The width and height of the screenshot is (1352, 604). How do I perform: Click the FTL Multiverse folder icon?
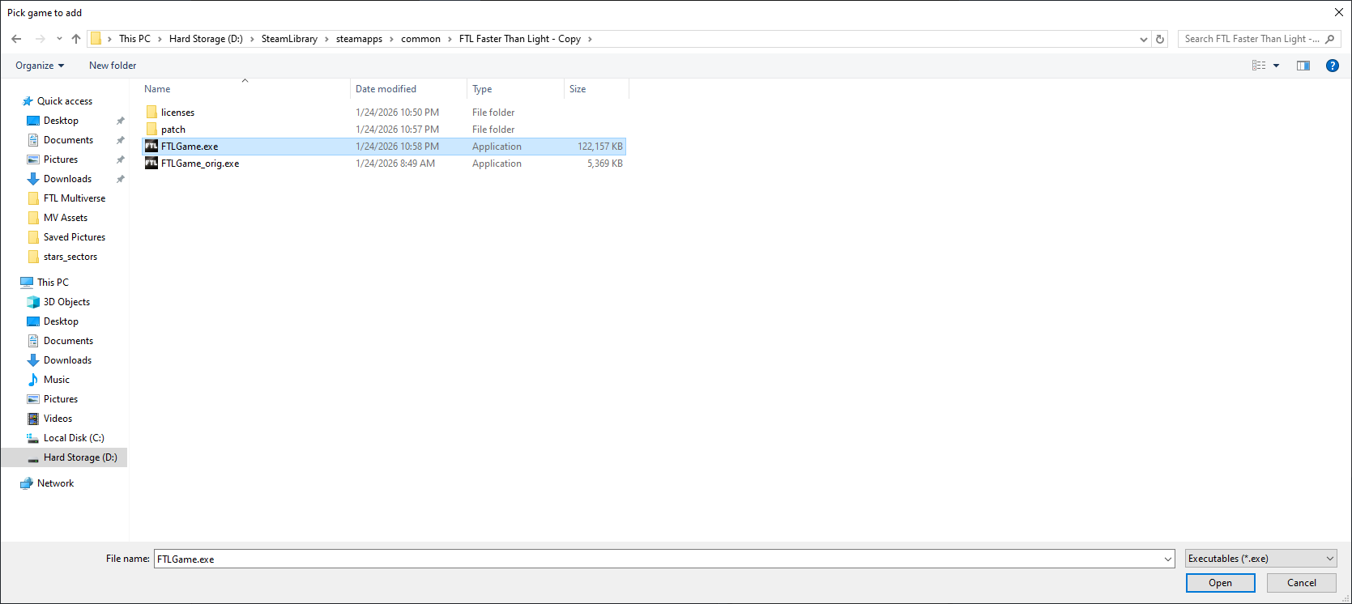point(33,198)
